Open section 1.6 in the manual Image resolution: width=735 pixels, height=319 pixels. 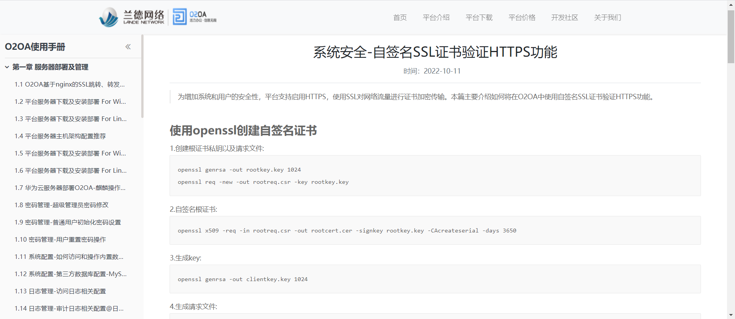pyautogui.click(x=71, y=170)
